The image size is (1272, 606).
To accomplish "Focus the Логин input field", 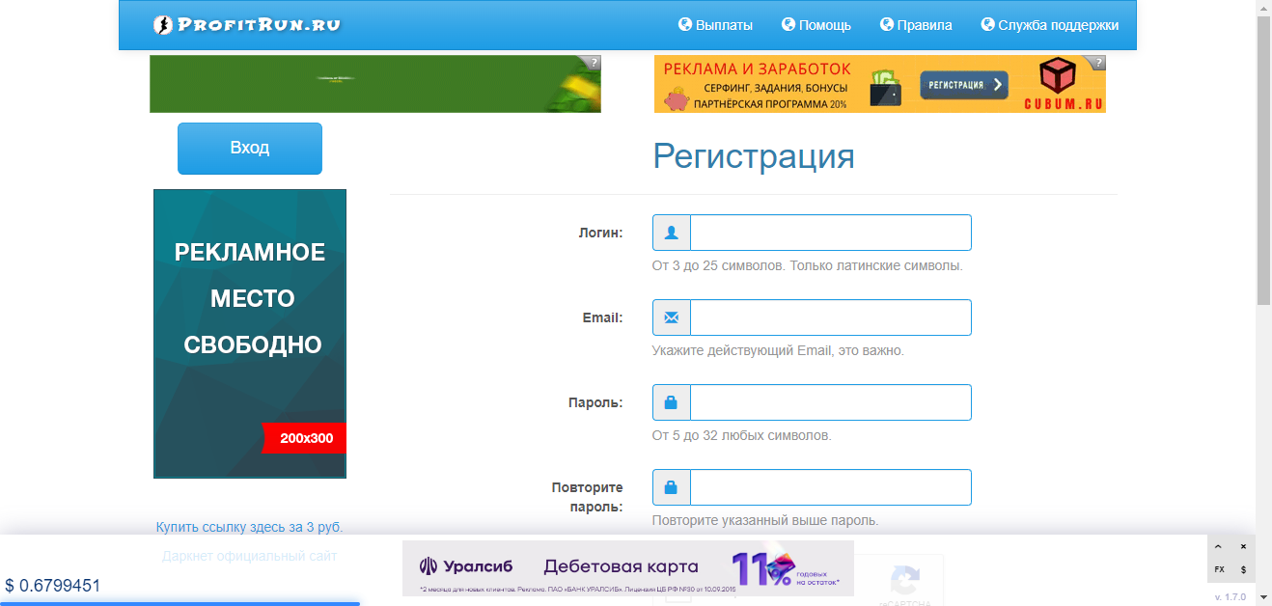I will [831, 233].
